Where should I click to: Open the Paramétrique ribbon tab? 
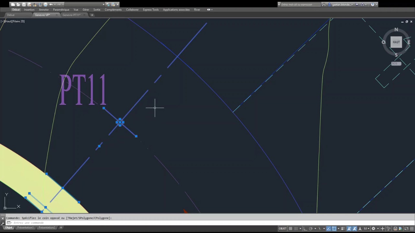point(61,10)
